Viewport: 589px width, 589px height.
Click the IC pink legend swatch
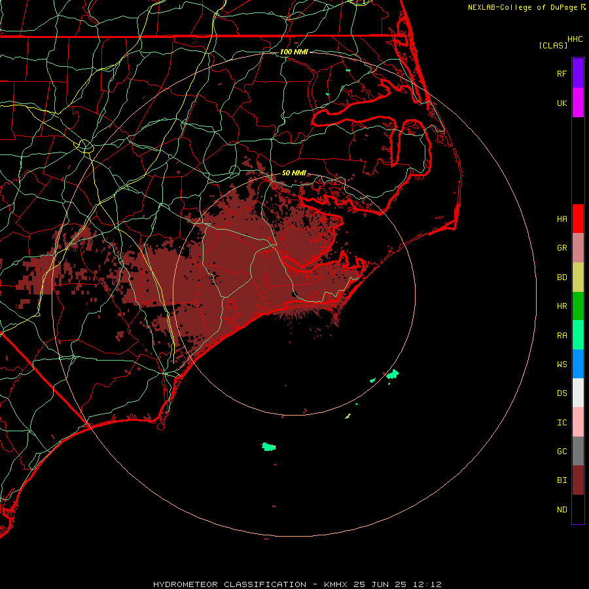578,422
